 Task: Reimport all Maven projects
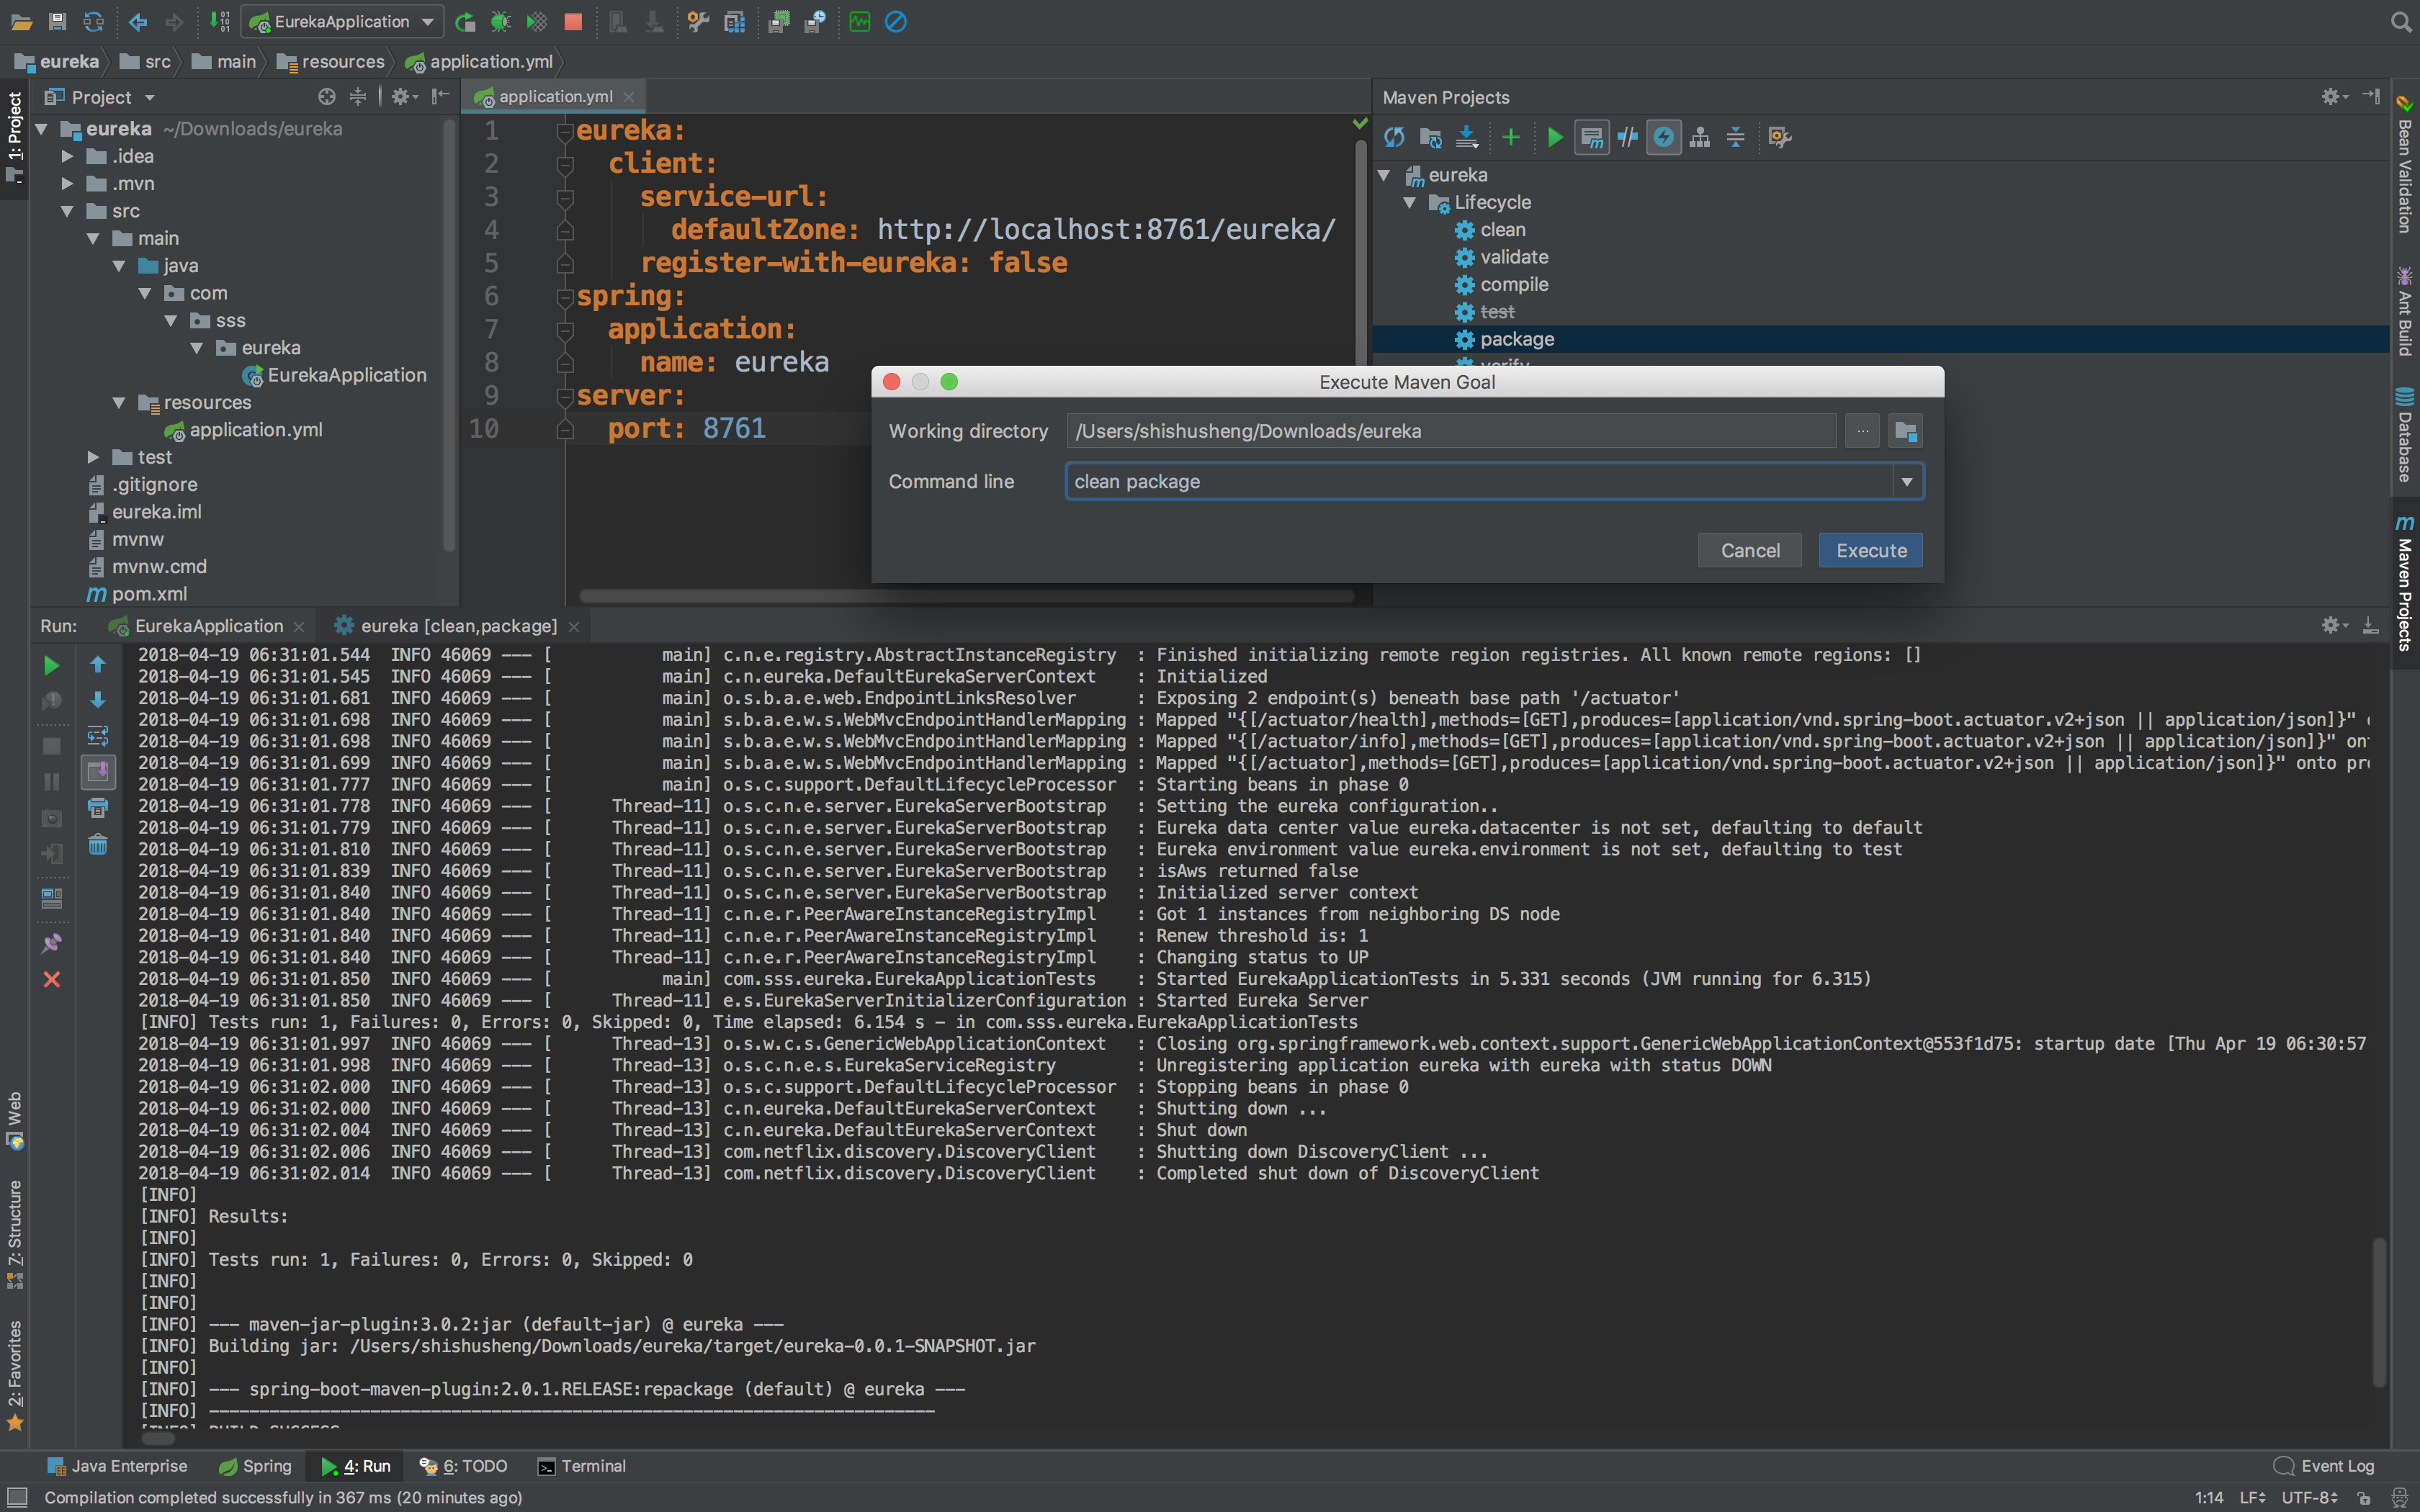point(1394,137)
